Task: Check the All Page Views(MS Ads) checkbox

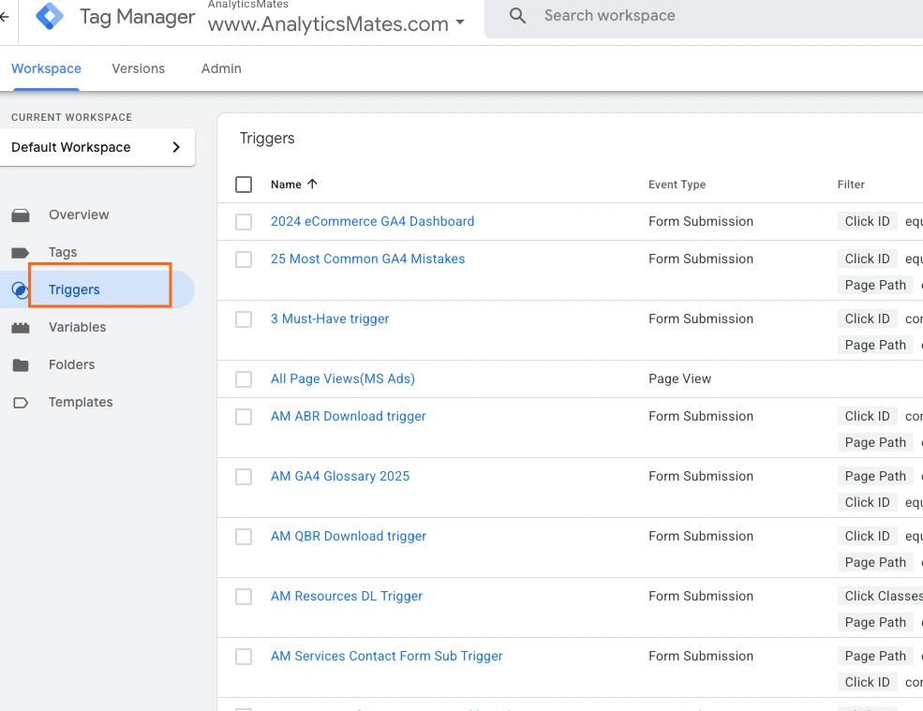Action: click(x=244, y=379)
